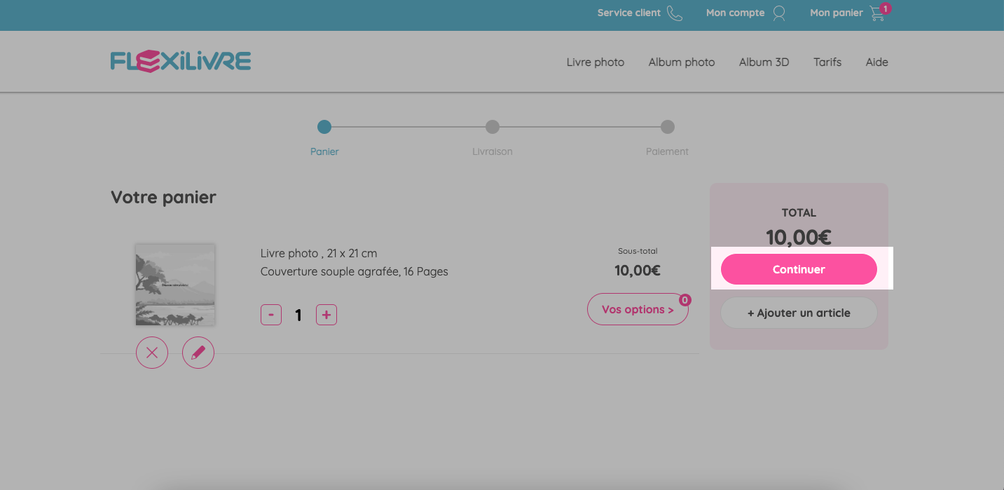Select the Livraison step circle

[x=493, y=127]
